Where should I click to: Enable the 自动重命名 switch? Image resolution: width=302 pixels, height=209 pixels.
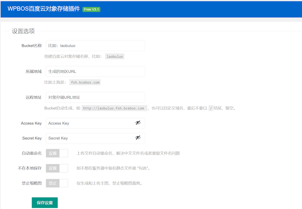point(57,153)
